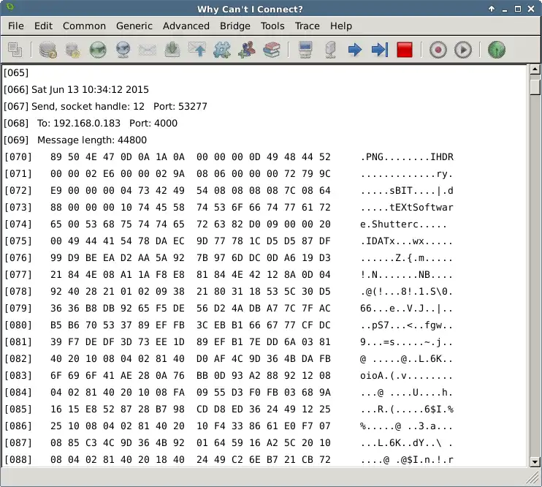Click the gray microphone toolbar icon

(330, 50)
